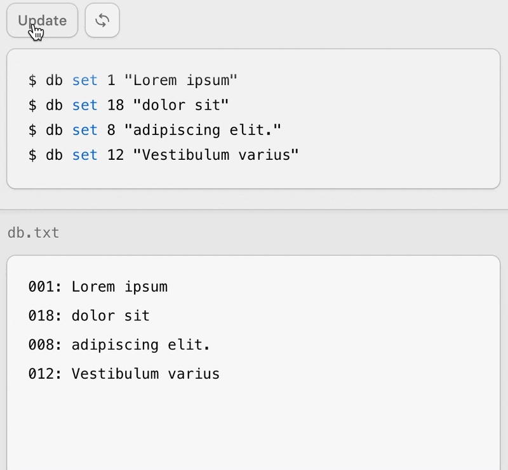508x470 pixels.
Task: Select the 012 key in db.txt
Action: click(x=41, y=374)
